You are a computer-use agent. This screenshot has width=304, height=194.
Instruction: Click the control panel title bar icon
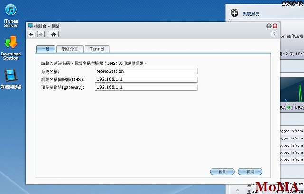tap(30, 26)
